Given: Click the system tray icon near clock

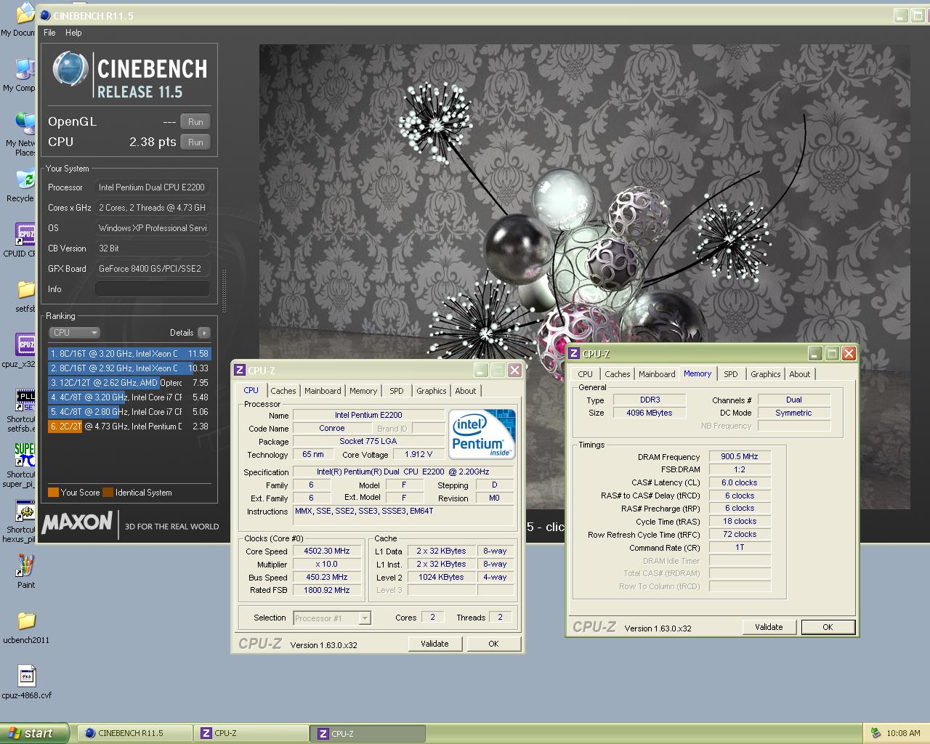Looking at the screenshot, I should click(x=876, y=733).
